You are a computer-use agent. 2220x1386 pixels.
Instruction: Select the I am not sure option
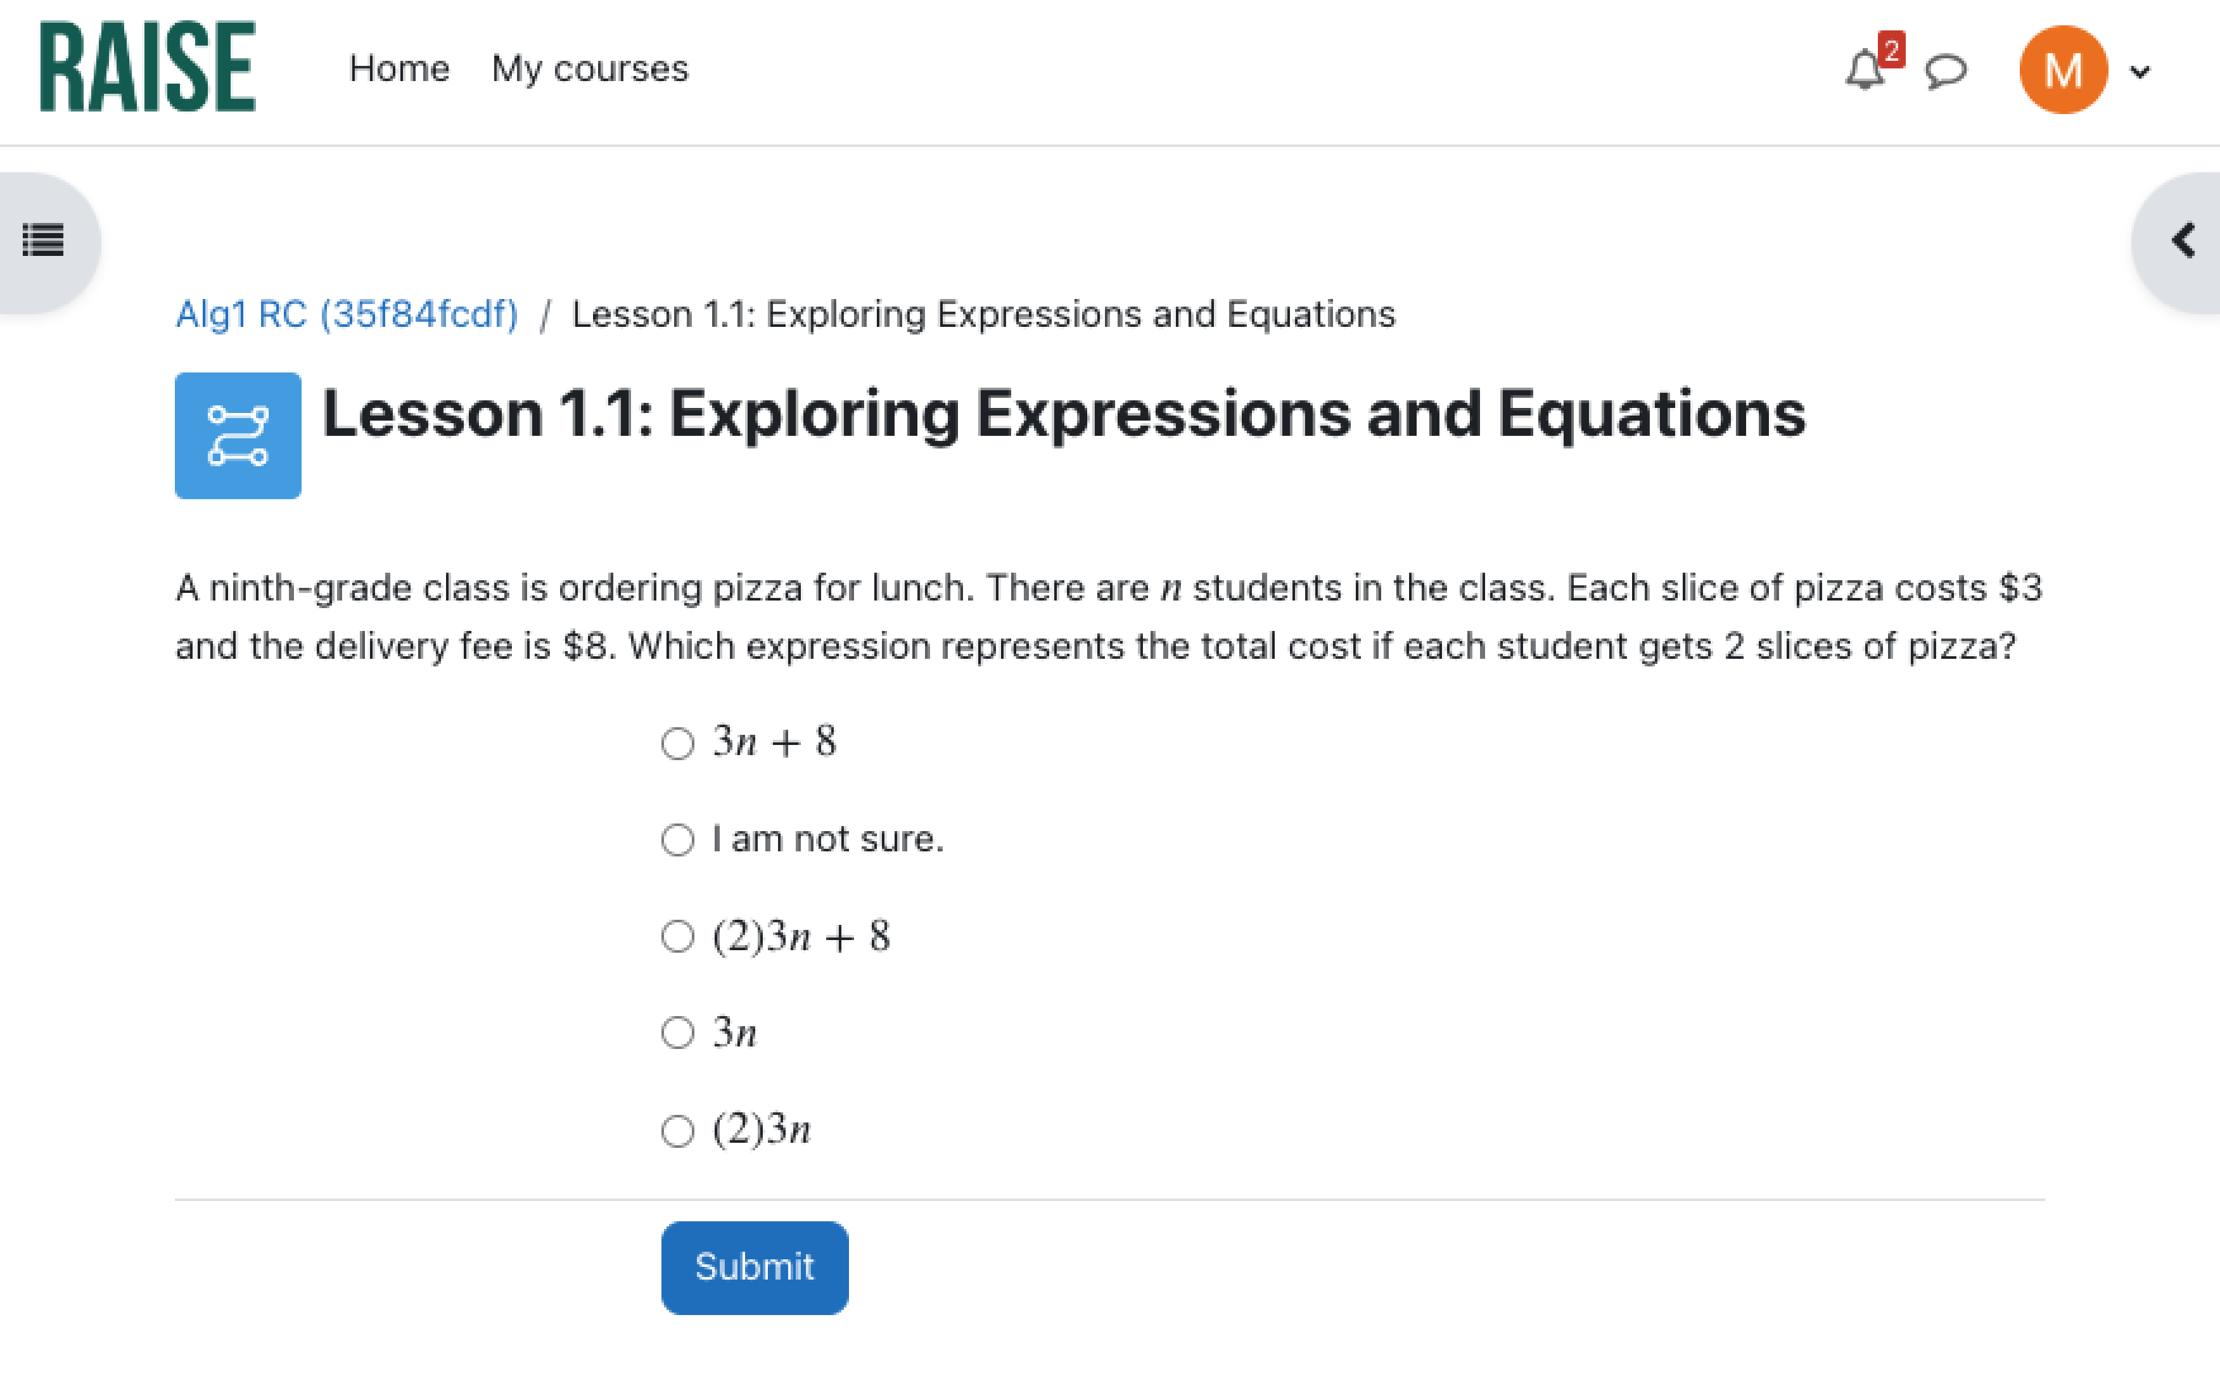tap(677, 840)
